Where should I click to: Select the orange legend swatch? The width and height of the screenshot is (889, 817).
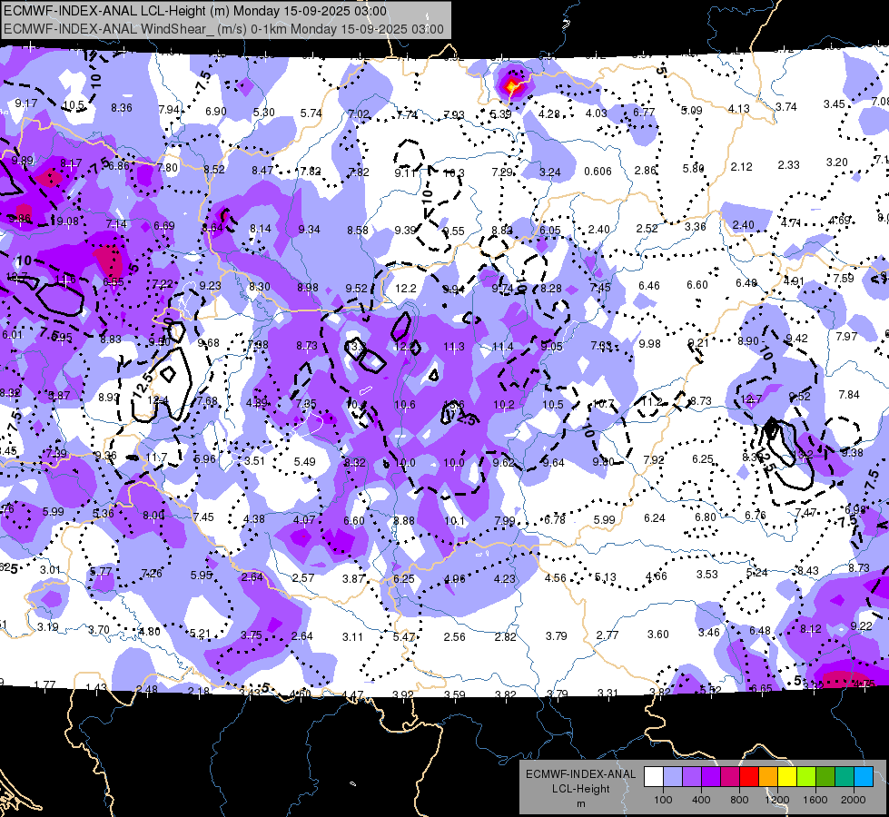click(768, 777)
